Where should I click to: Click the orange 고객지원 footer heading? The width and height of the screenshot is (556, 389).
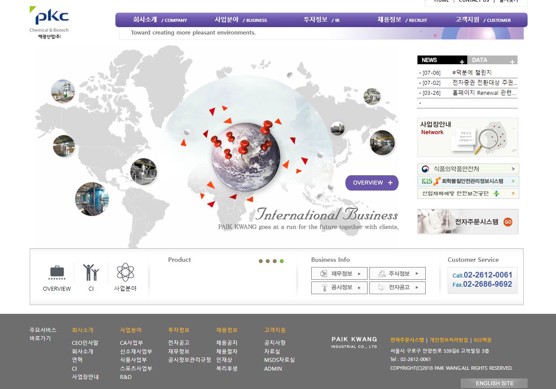point(275,330)
